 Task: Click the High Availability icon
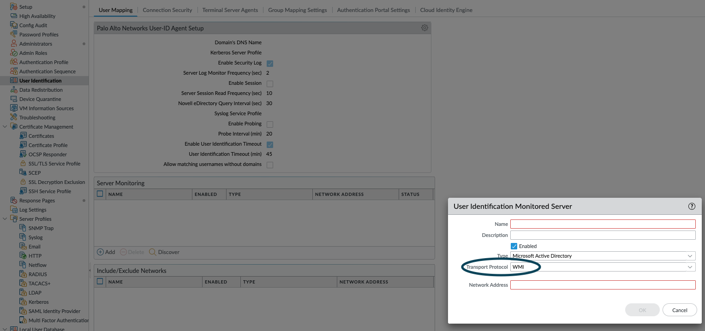tap(14, 16)
